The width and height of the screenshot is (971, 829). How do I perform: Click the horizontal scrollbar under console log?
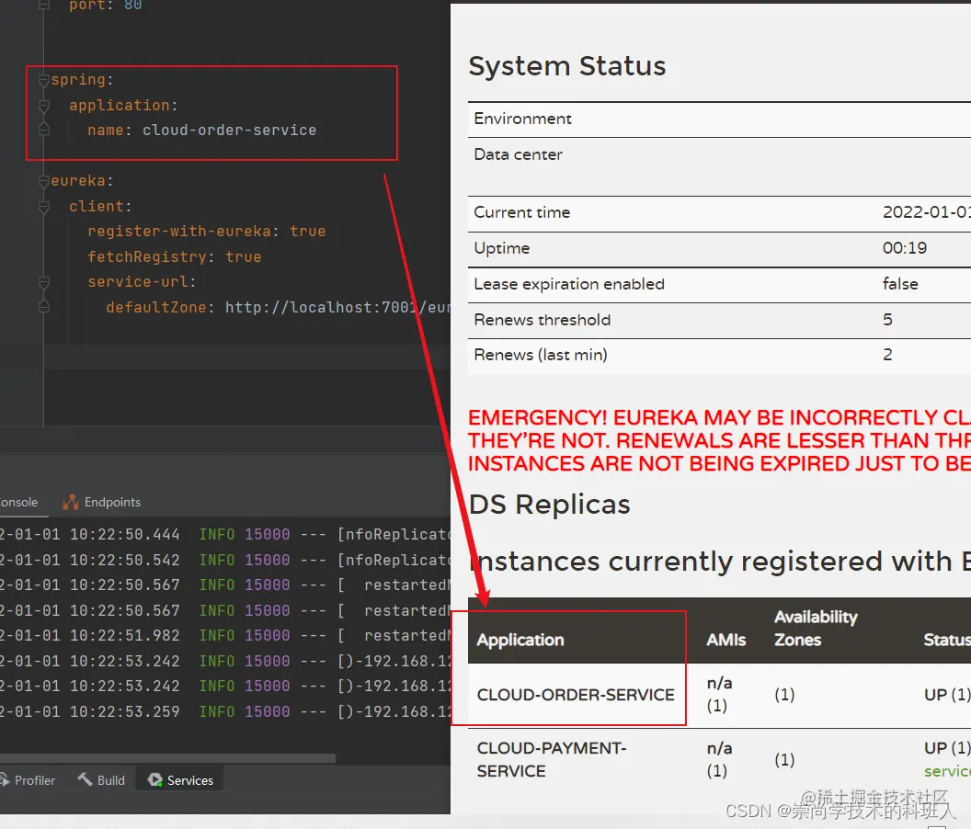[x=167, y=758]
